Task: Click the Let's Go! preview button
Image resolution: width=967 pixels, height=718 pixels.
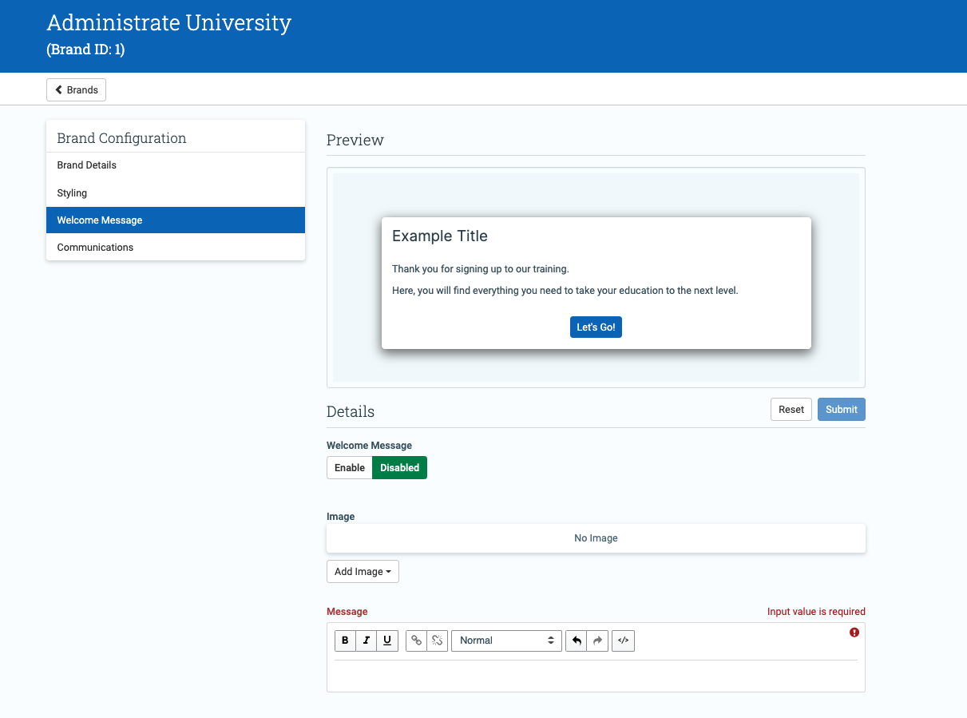Action: tap(596, 327)
